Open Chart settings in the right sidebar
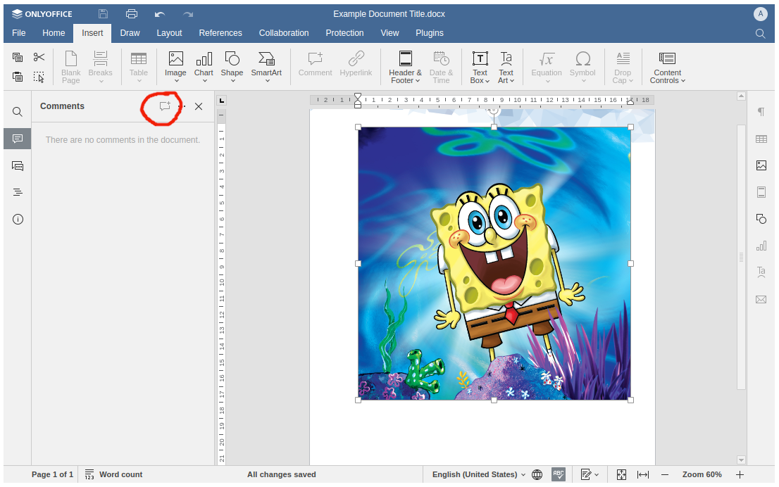Screen dimensions: 779x487 (x=761, y=245)
